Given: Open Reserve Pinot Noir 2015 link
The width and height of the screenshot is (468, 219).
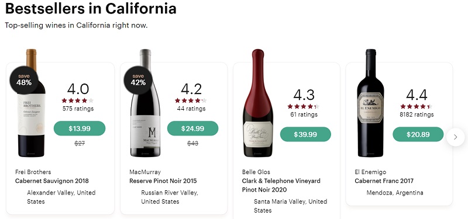Looking at the screenshot, I should click(x=163, y=181).
